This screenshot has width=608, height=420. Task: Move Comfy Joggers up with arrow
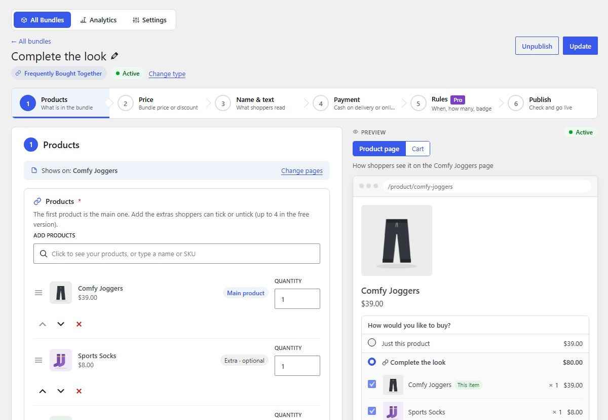(43, 324)
